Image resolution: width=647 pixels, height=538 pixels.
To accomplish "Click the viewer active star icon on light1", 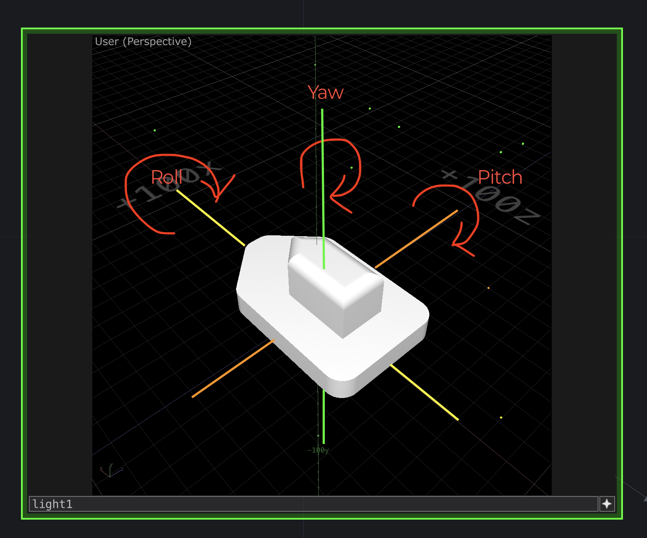I will point(607,504).
